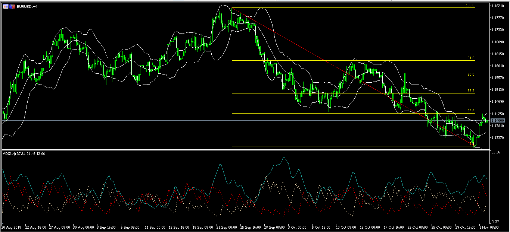This screenshot has height=232, width=510.
Task: Click the 1.13810 price scale value
Action: [x=498, y=125]
